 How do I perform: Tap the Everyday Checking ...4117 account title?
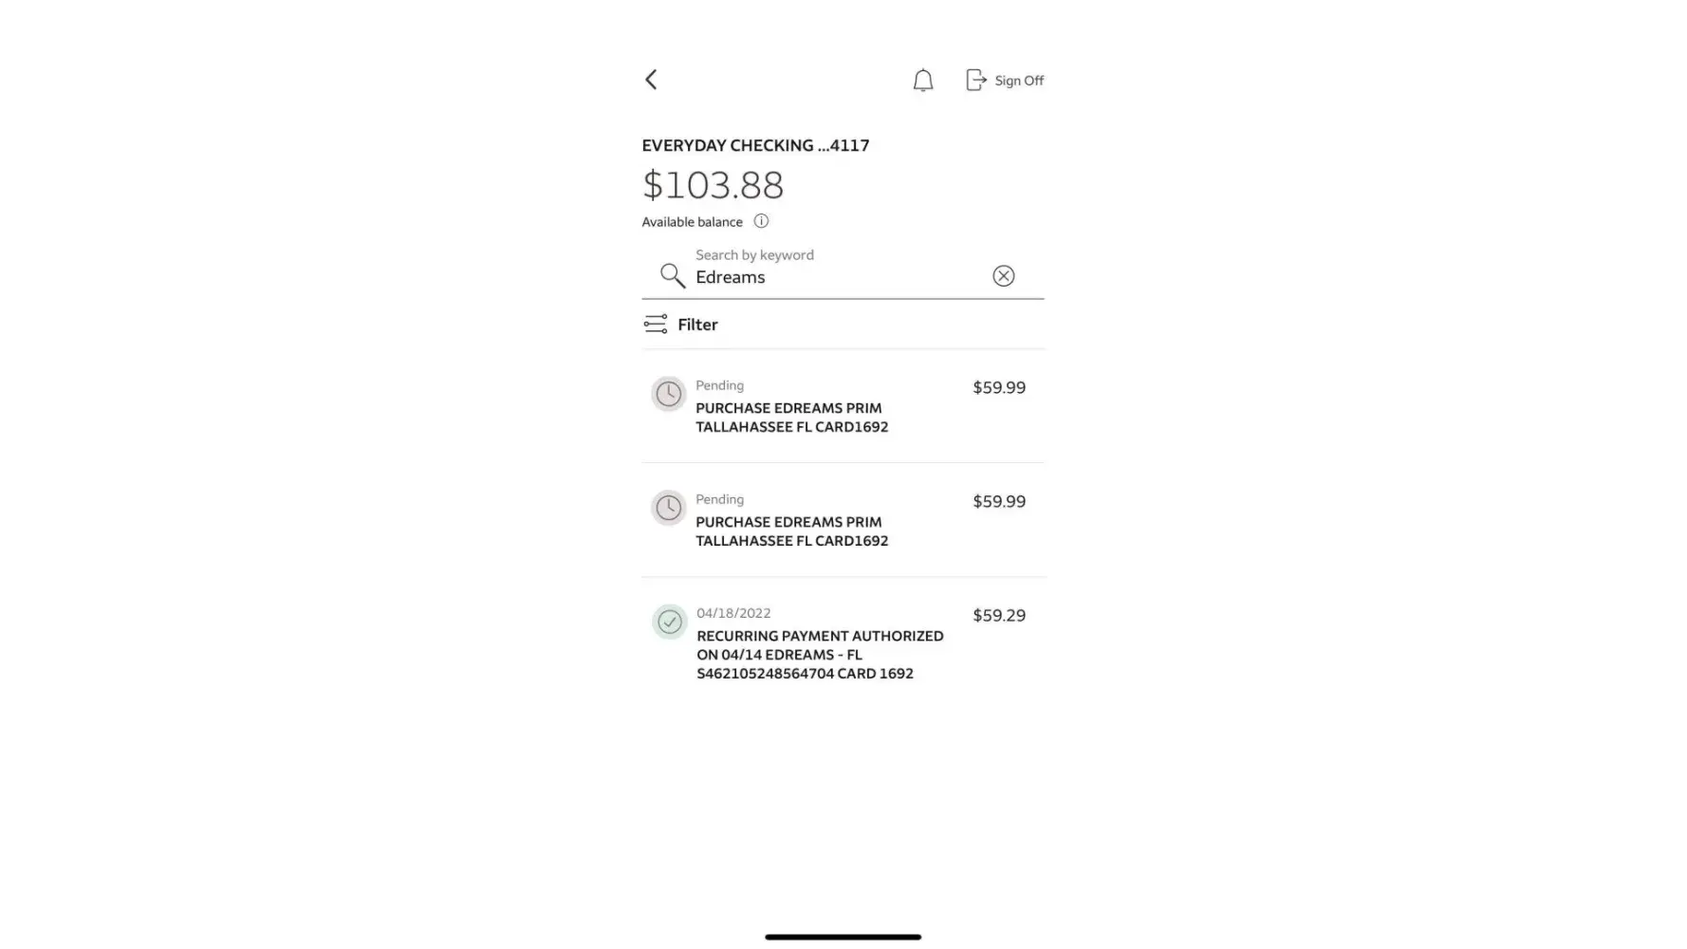click(x=755, y=145)
